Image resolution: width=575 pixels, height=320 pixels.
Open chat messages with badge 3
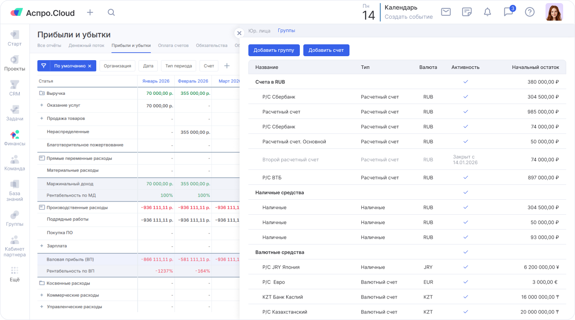coord(509,12)
